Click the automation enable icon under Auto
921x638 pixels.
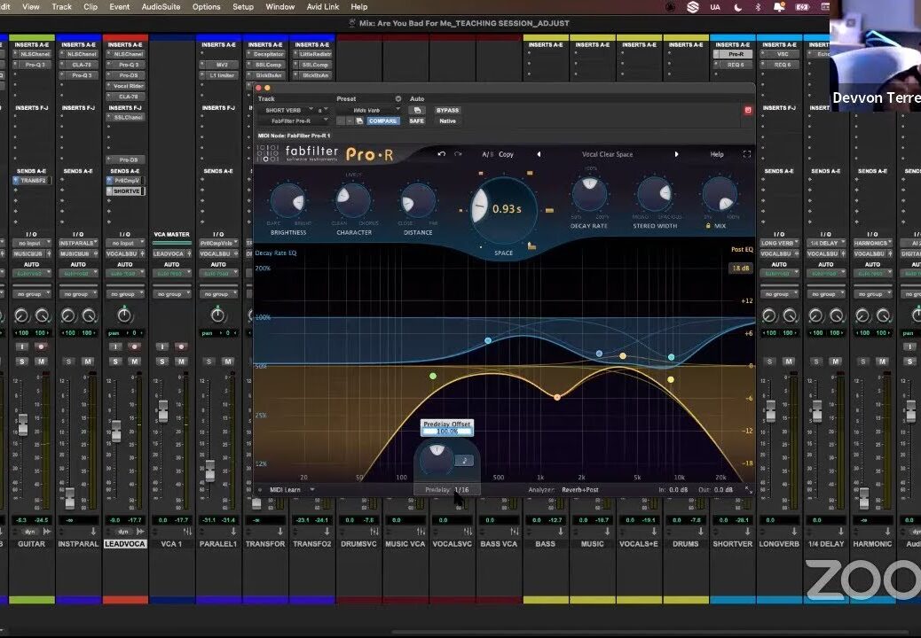[x=417, y=110]
